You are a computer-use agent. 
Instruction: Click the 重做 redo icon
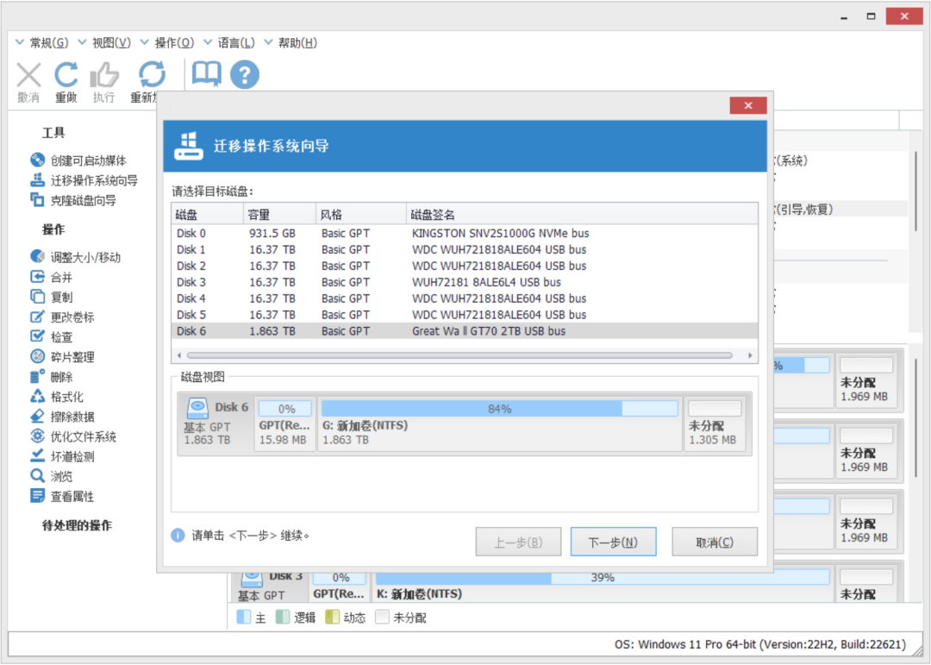pos(66,75)
